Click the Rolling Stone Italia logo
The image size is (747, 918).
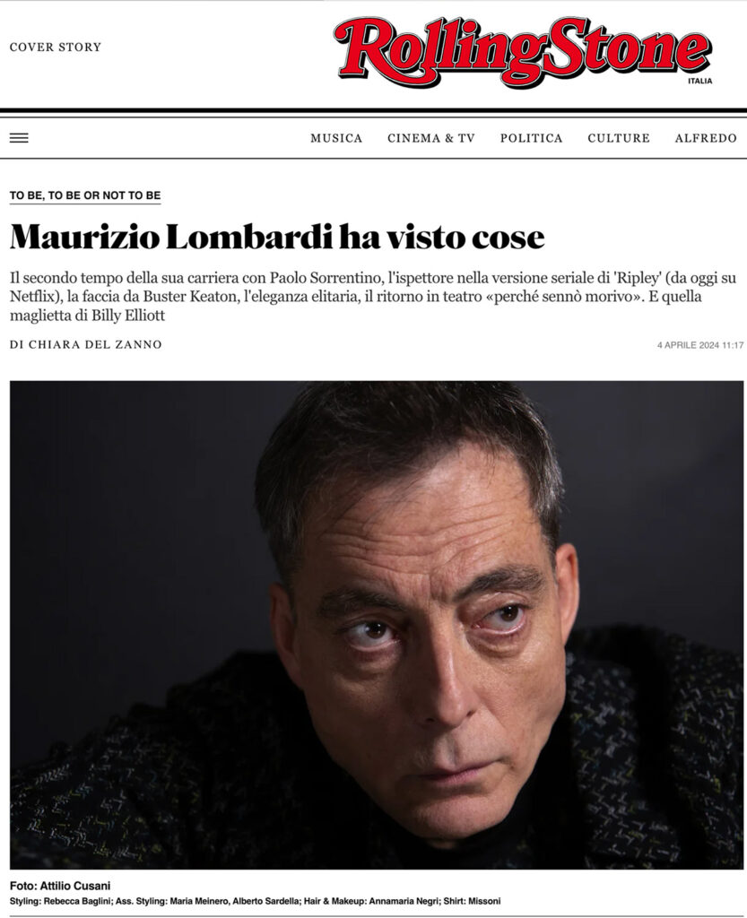pos(523,51)
